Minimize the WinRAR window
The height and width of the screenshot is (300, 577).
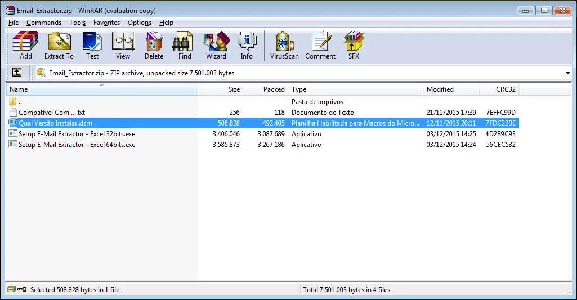[525, 11]
